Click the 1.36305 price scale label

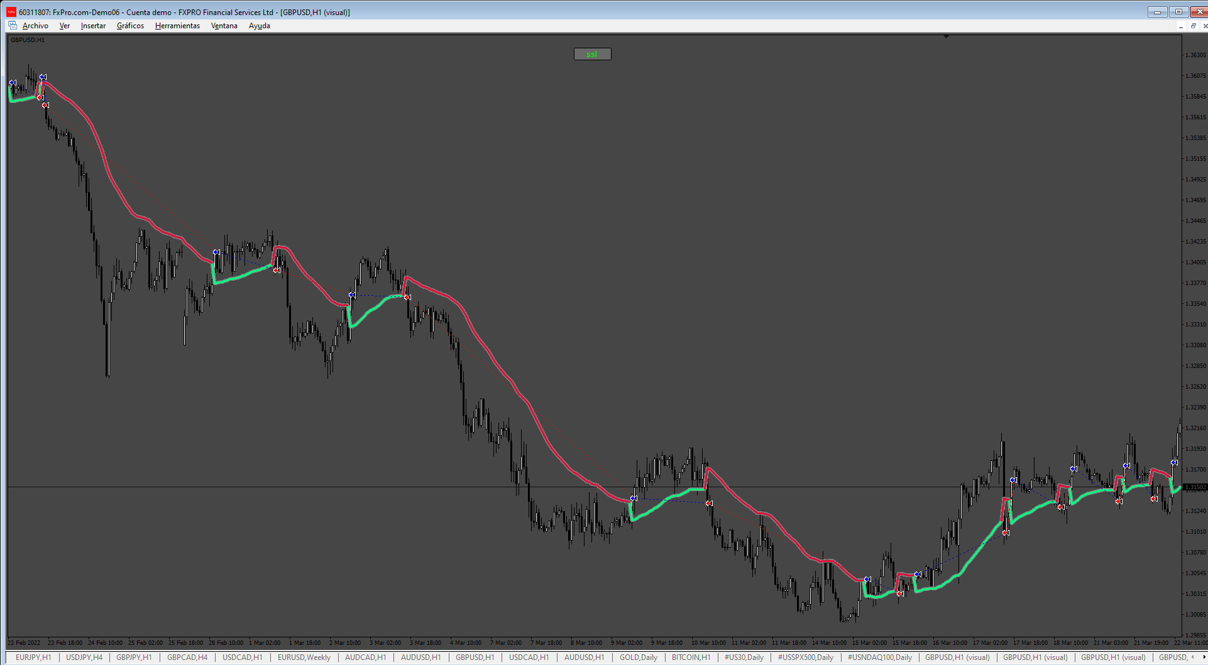[x=1195, y=55]
